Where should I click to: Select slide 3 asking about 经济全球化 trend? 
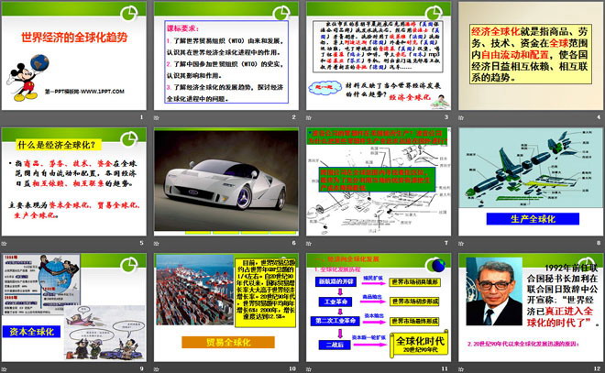(379, 56)
